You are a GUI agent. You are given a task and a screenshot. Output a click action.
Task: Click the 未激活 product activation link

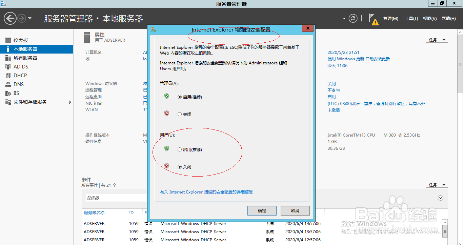[x=334, y=110]
